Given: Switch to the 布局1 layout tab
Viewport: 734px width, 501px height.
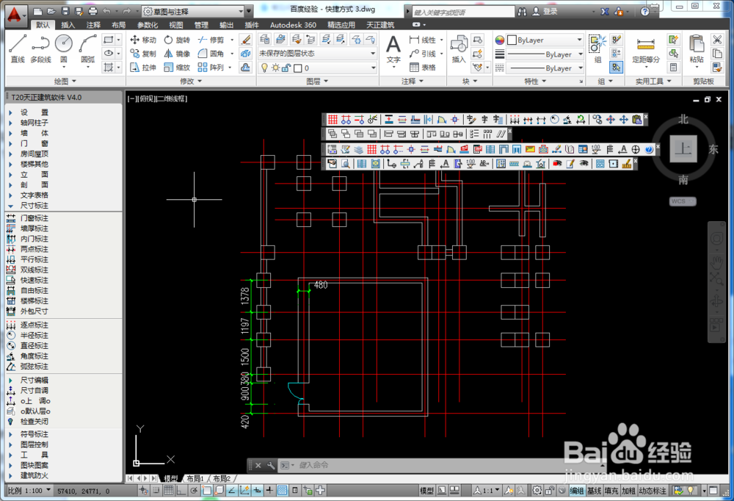Looking at the screenshot, I should (x=195, y=478).
